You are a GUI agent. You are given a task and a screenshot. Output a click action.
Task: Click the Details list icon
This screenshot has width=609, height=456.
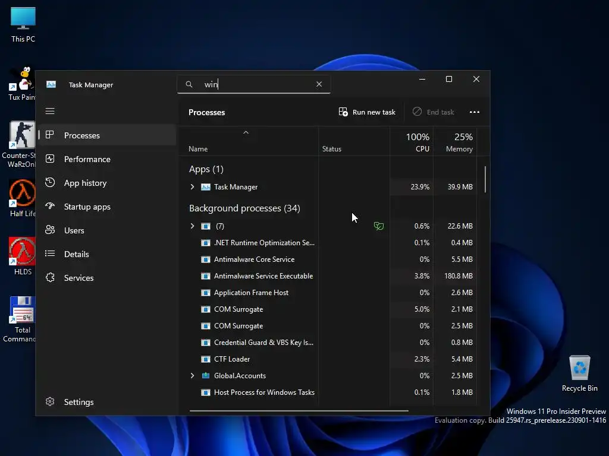pos(50,253)
